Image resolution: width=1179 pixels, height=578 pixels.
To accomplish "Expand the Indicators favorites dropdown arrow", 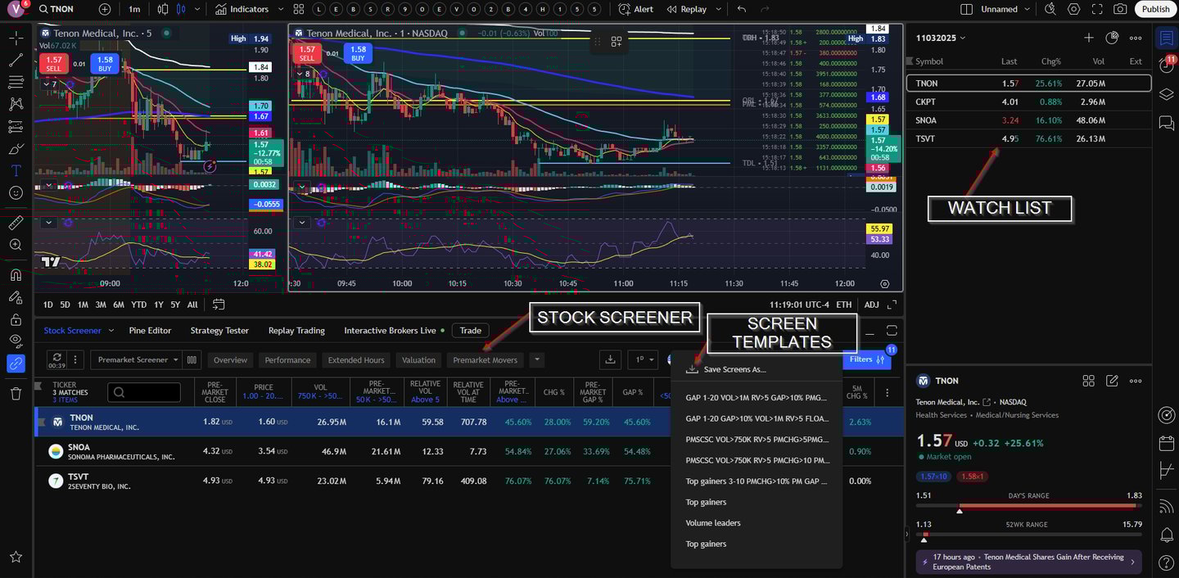I will click(281, 9).
